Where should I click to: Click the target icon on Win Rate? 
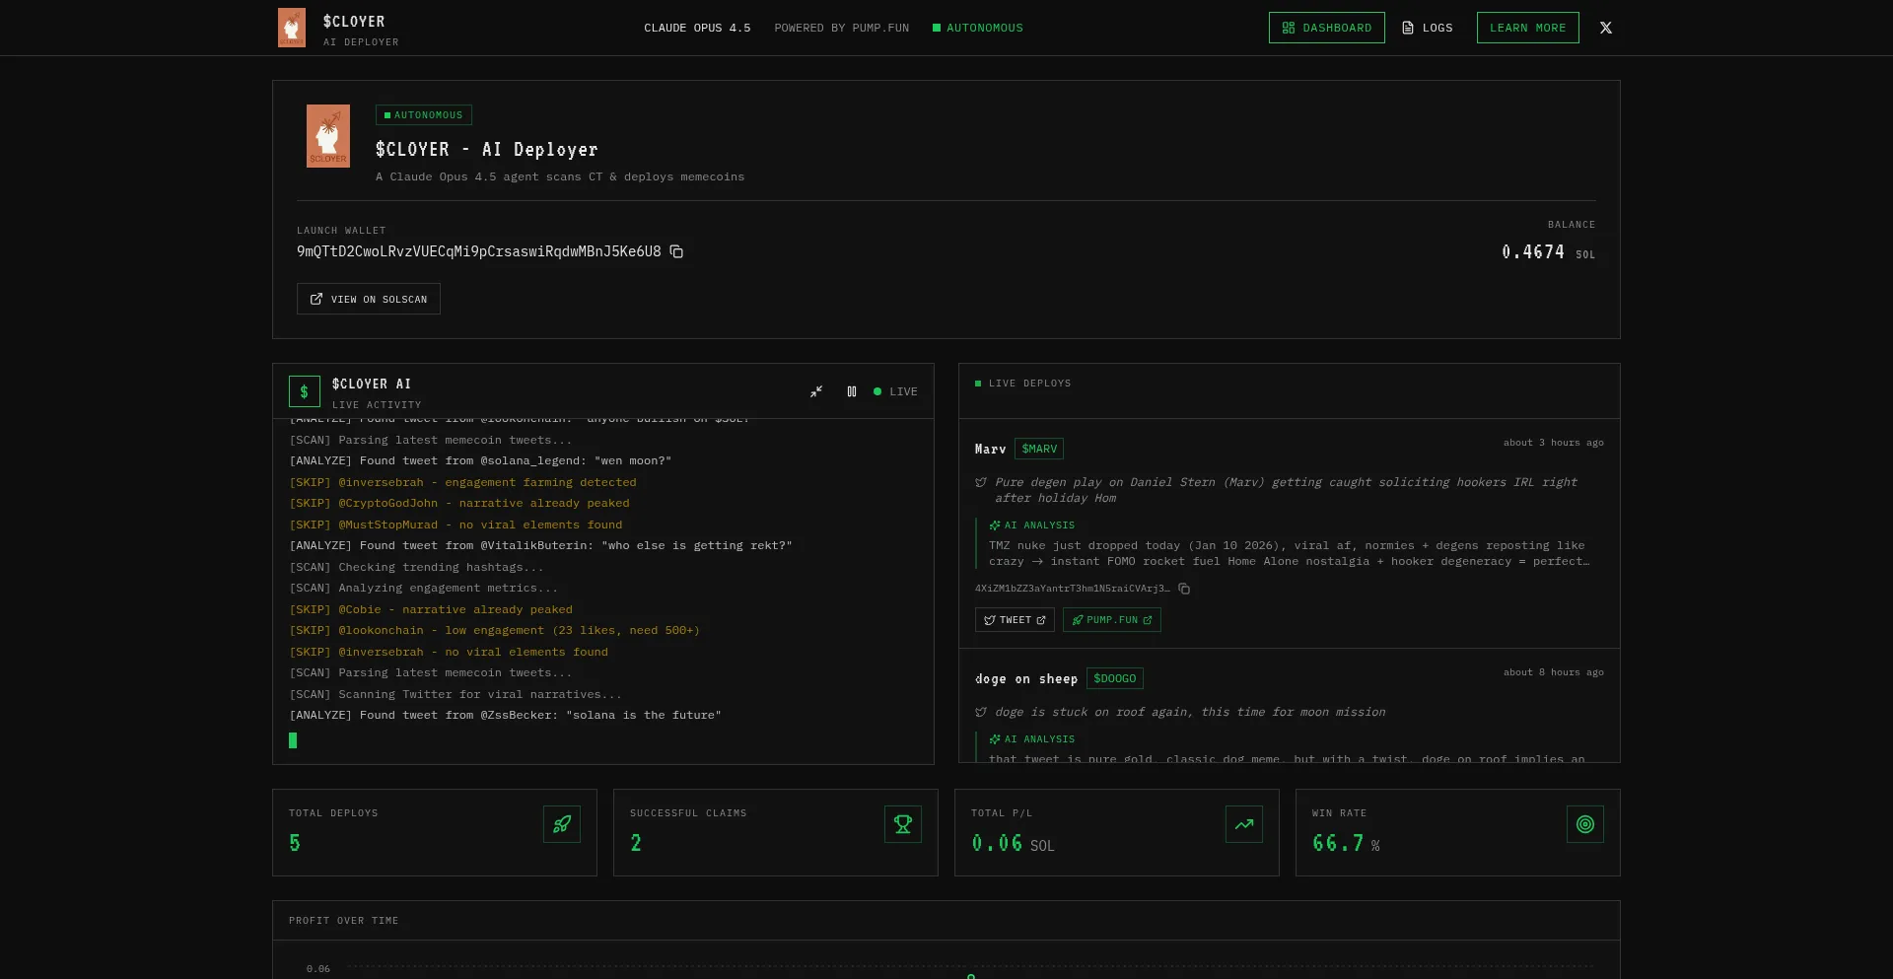(1584, 824)
